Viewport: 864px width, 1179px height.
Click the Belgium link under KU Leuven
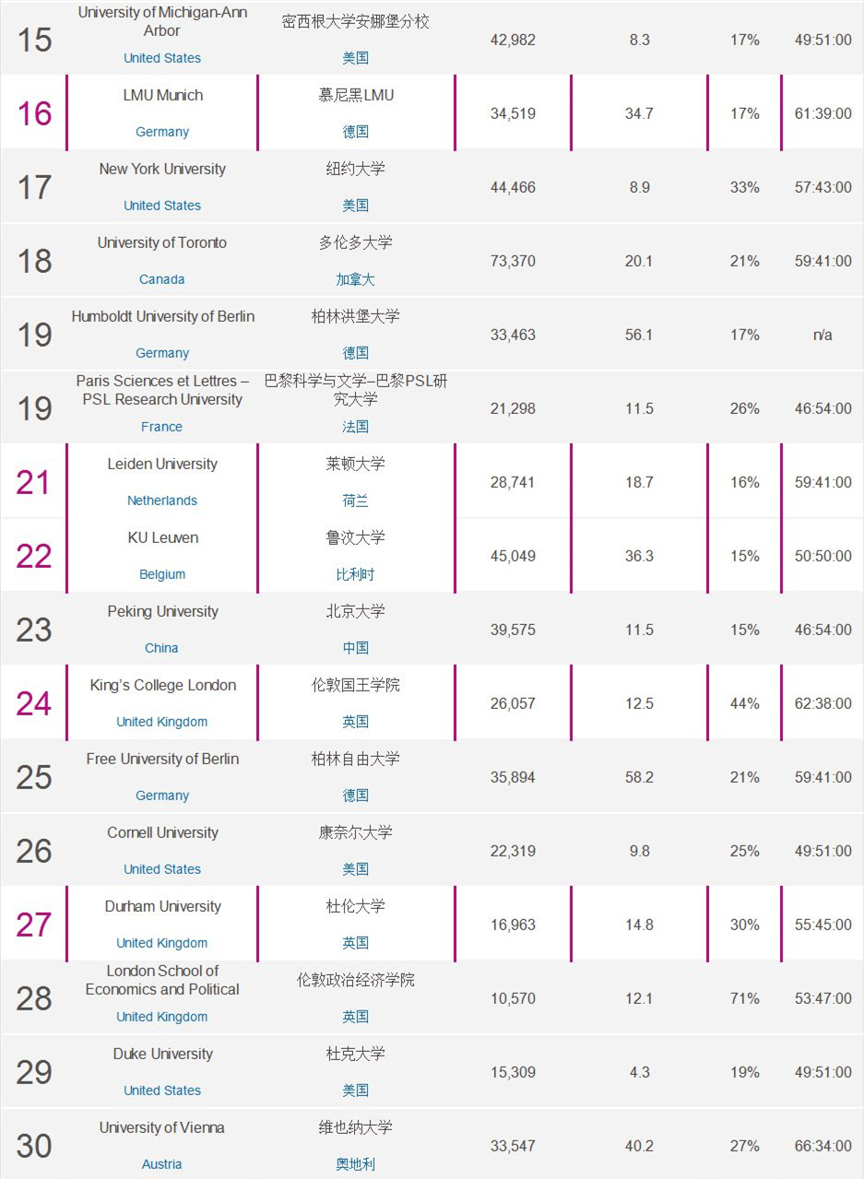click(162, 574)
